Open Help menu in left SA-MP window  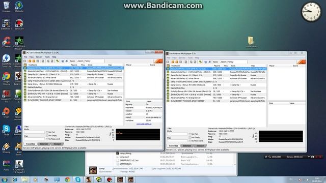pos(54,57)
